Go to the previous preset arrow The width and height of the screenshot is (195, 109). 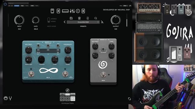click(65, 22)
